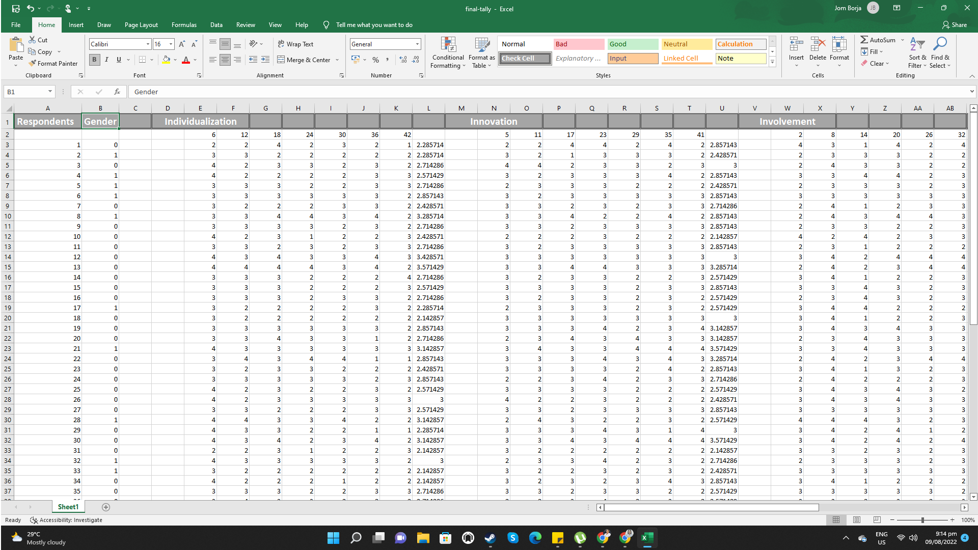978x550 pixels.
Task: Click the Increase Decimal icon
Action: click(403, 60)
